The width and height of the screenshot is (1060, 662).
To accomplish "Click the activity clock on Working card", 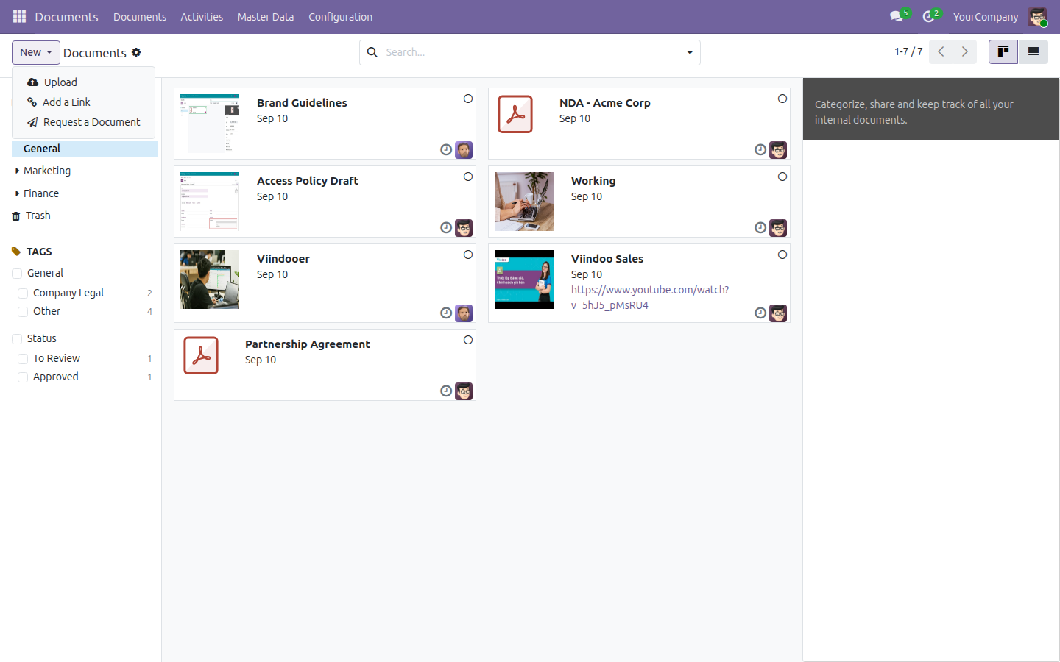I will tap(760, 228).
